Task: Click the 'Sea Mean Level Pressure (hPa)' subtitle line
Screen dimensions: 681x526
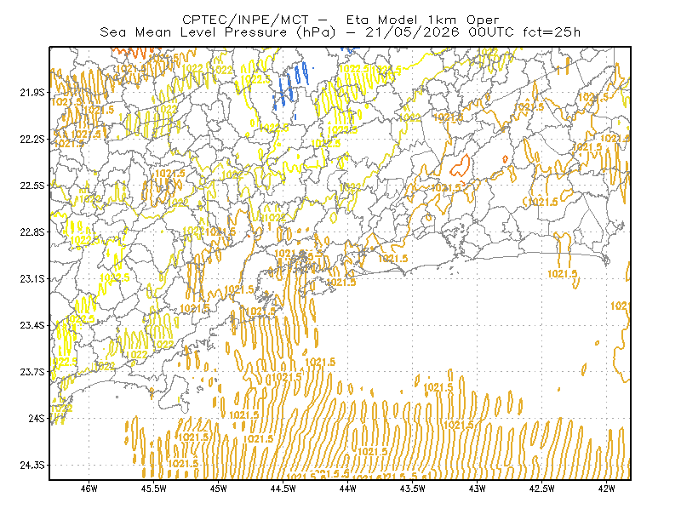Action: coord(340,32)
